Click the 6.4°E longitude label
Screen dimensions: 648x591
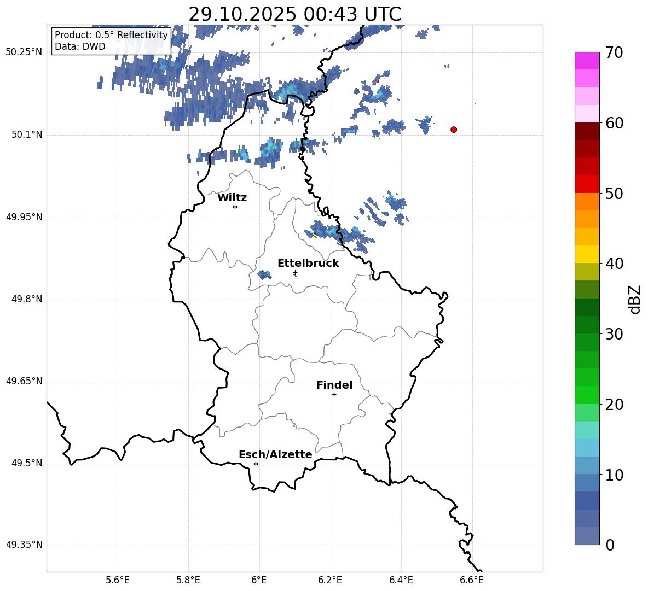(x=401, y=580)
